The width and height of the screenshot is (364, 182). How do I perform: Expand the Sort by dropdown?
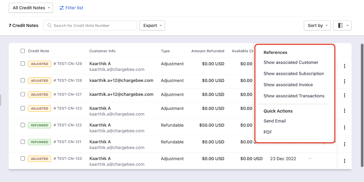pyautogui.click(x=317, y=25)
